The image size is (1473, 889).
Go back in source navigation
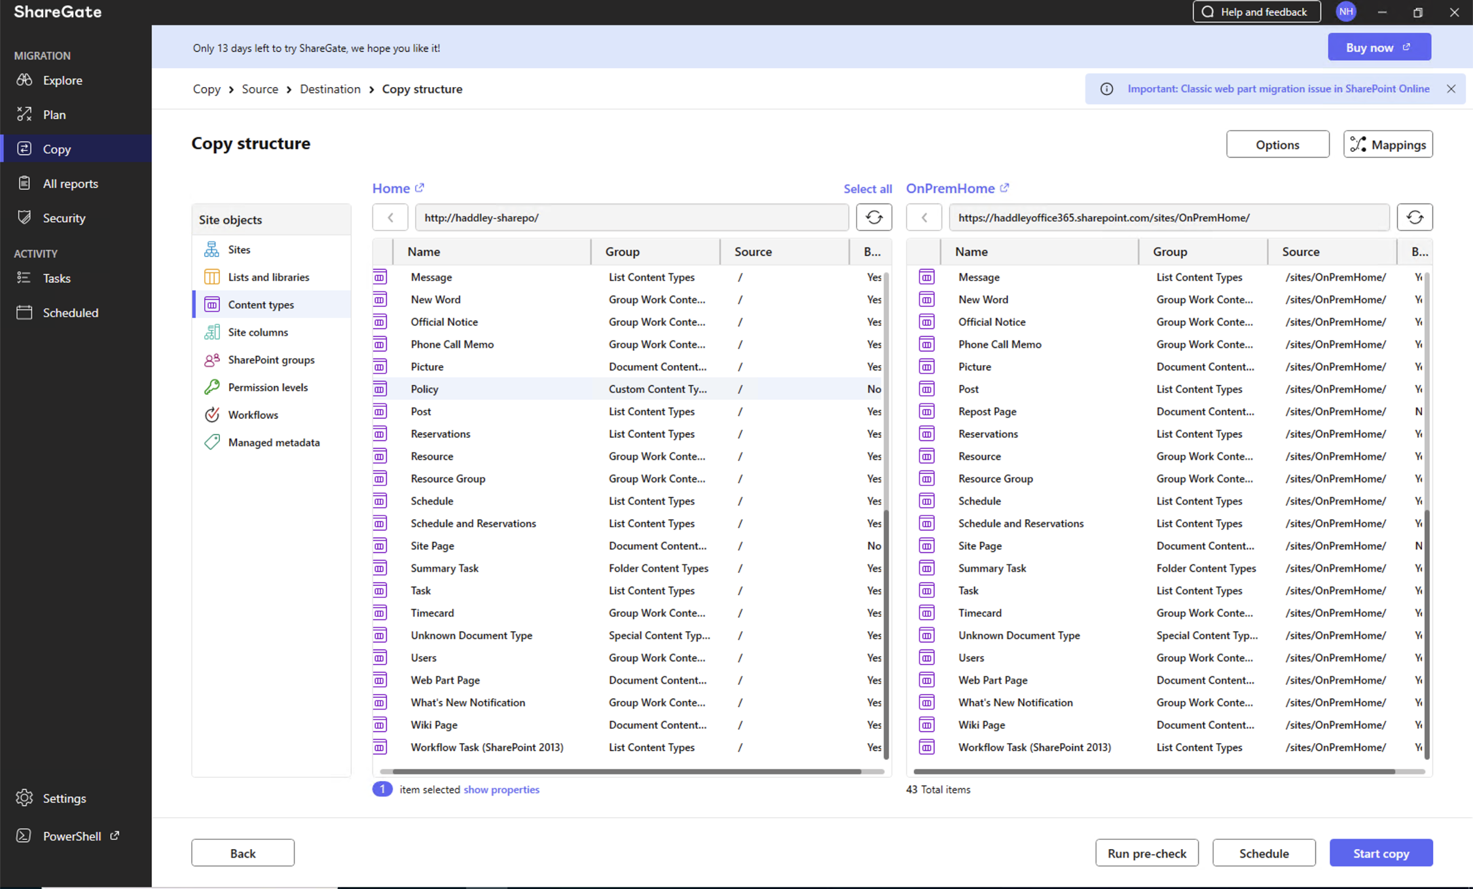[390, 217]
